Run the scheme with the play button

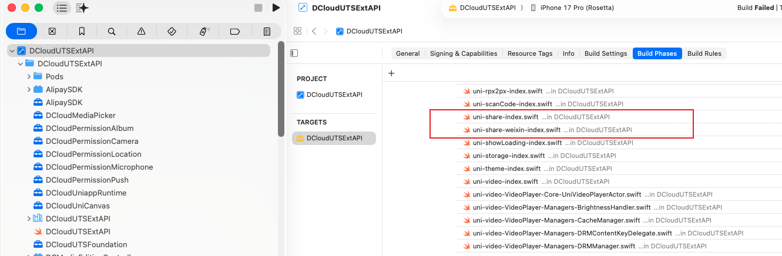(x=276, y=8)
